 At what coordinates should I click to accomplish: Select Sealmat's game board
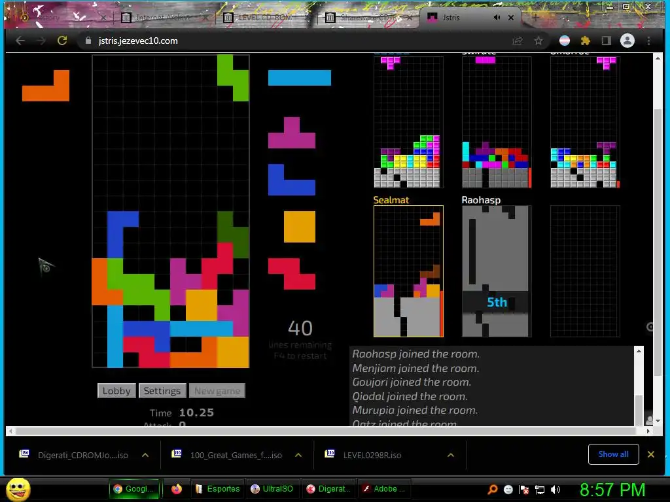(x=408, y=271)
